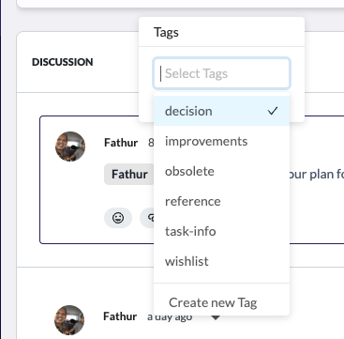Pick the reference tag option
Screen dimensions: 344x339
point(221,201)
